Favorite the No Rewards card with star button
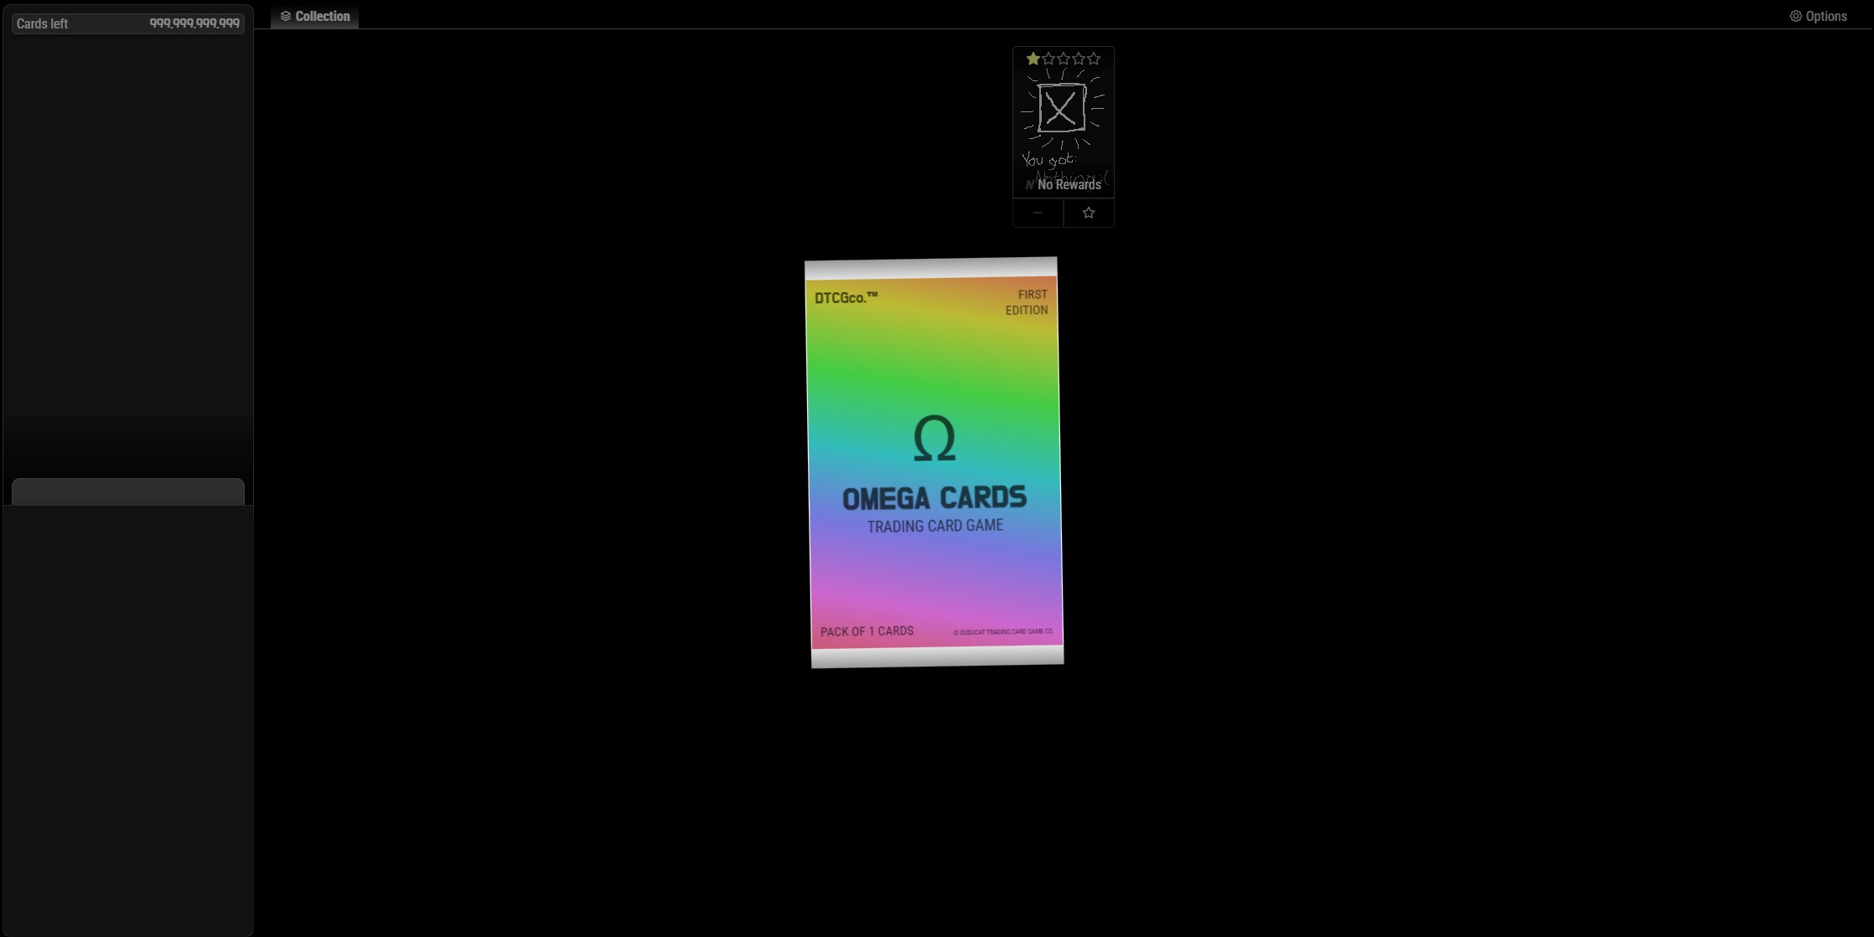Screen dimensions: 1874x937 click(1089, 213)
